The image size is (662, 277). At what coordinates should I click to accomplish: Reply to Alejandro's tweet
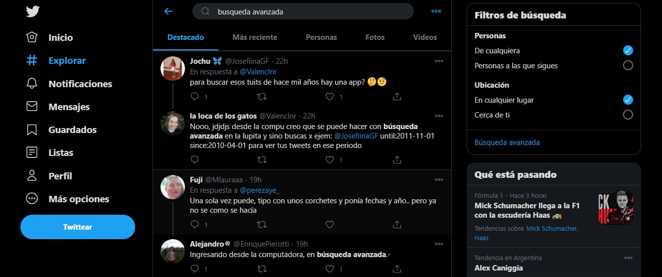pyautogui.click(x=195, y=269)
